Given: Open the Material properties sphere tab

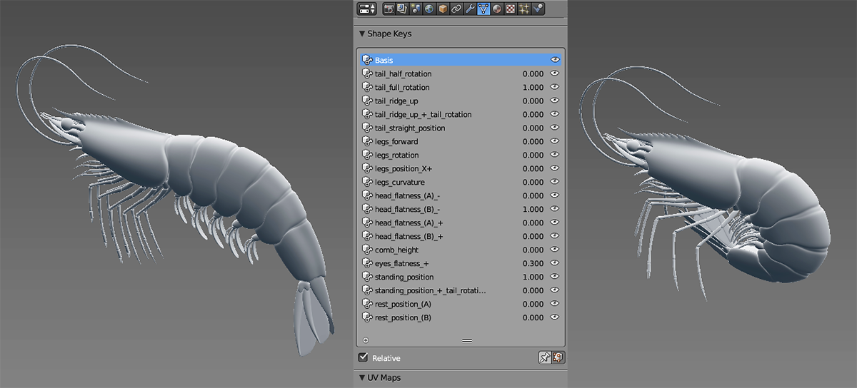Looking at the screenshot, I should tap(496, 9).
